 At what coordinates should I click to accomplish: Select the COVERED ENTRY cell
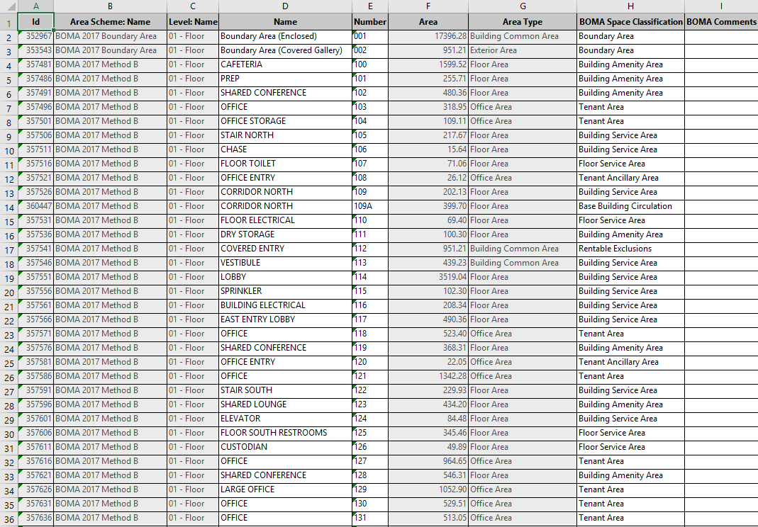coord(285,249)
